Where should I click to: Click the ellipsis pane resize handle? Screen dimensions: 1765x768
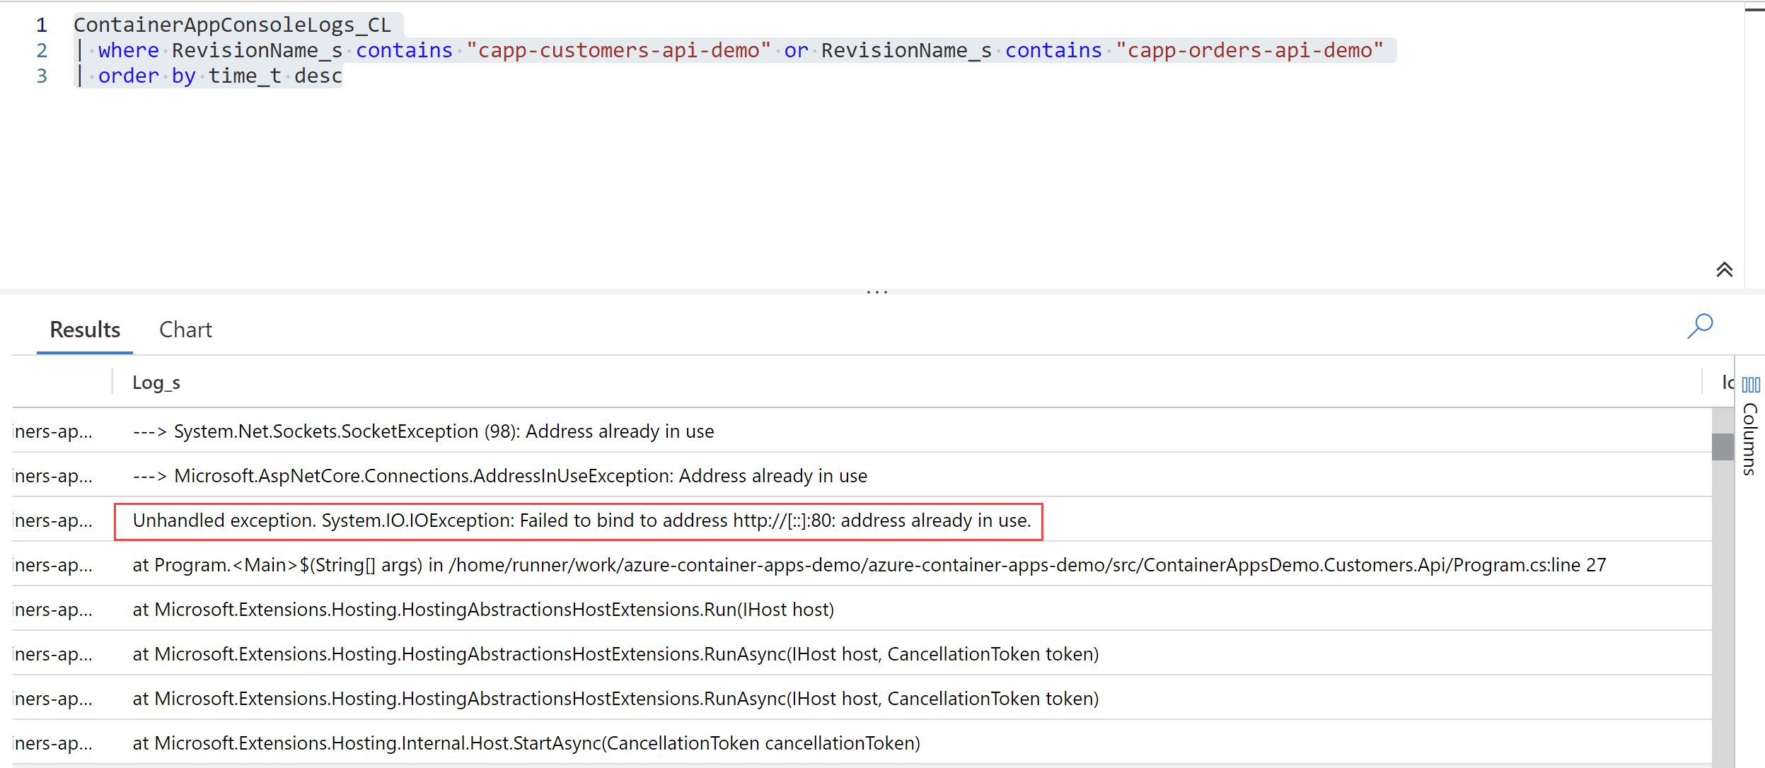pyautogui.click(x=876, y=291)
